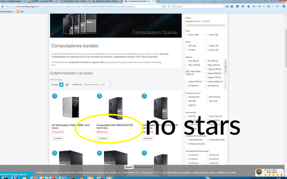Switch to grid view display

pyautogui.click(x=61, y=84)
